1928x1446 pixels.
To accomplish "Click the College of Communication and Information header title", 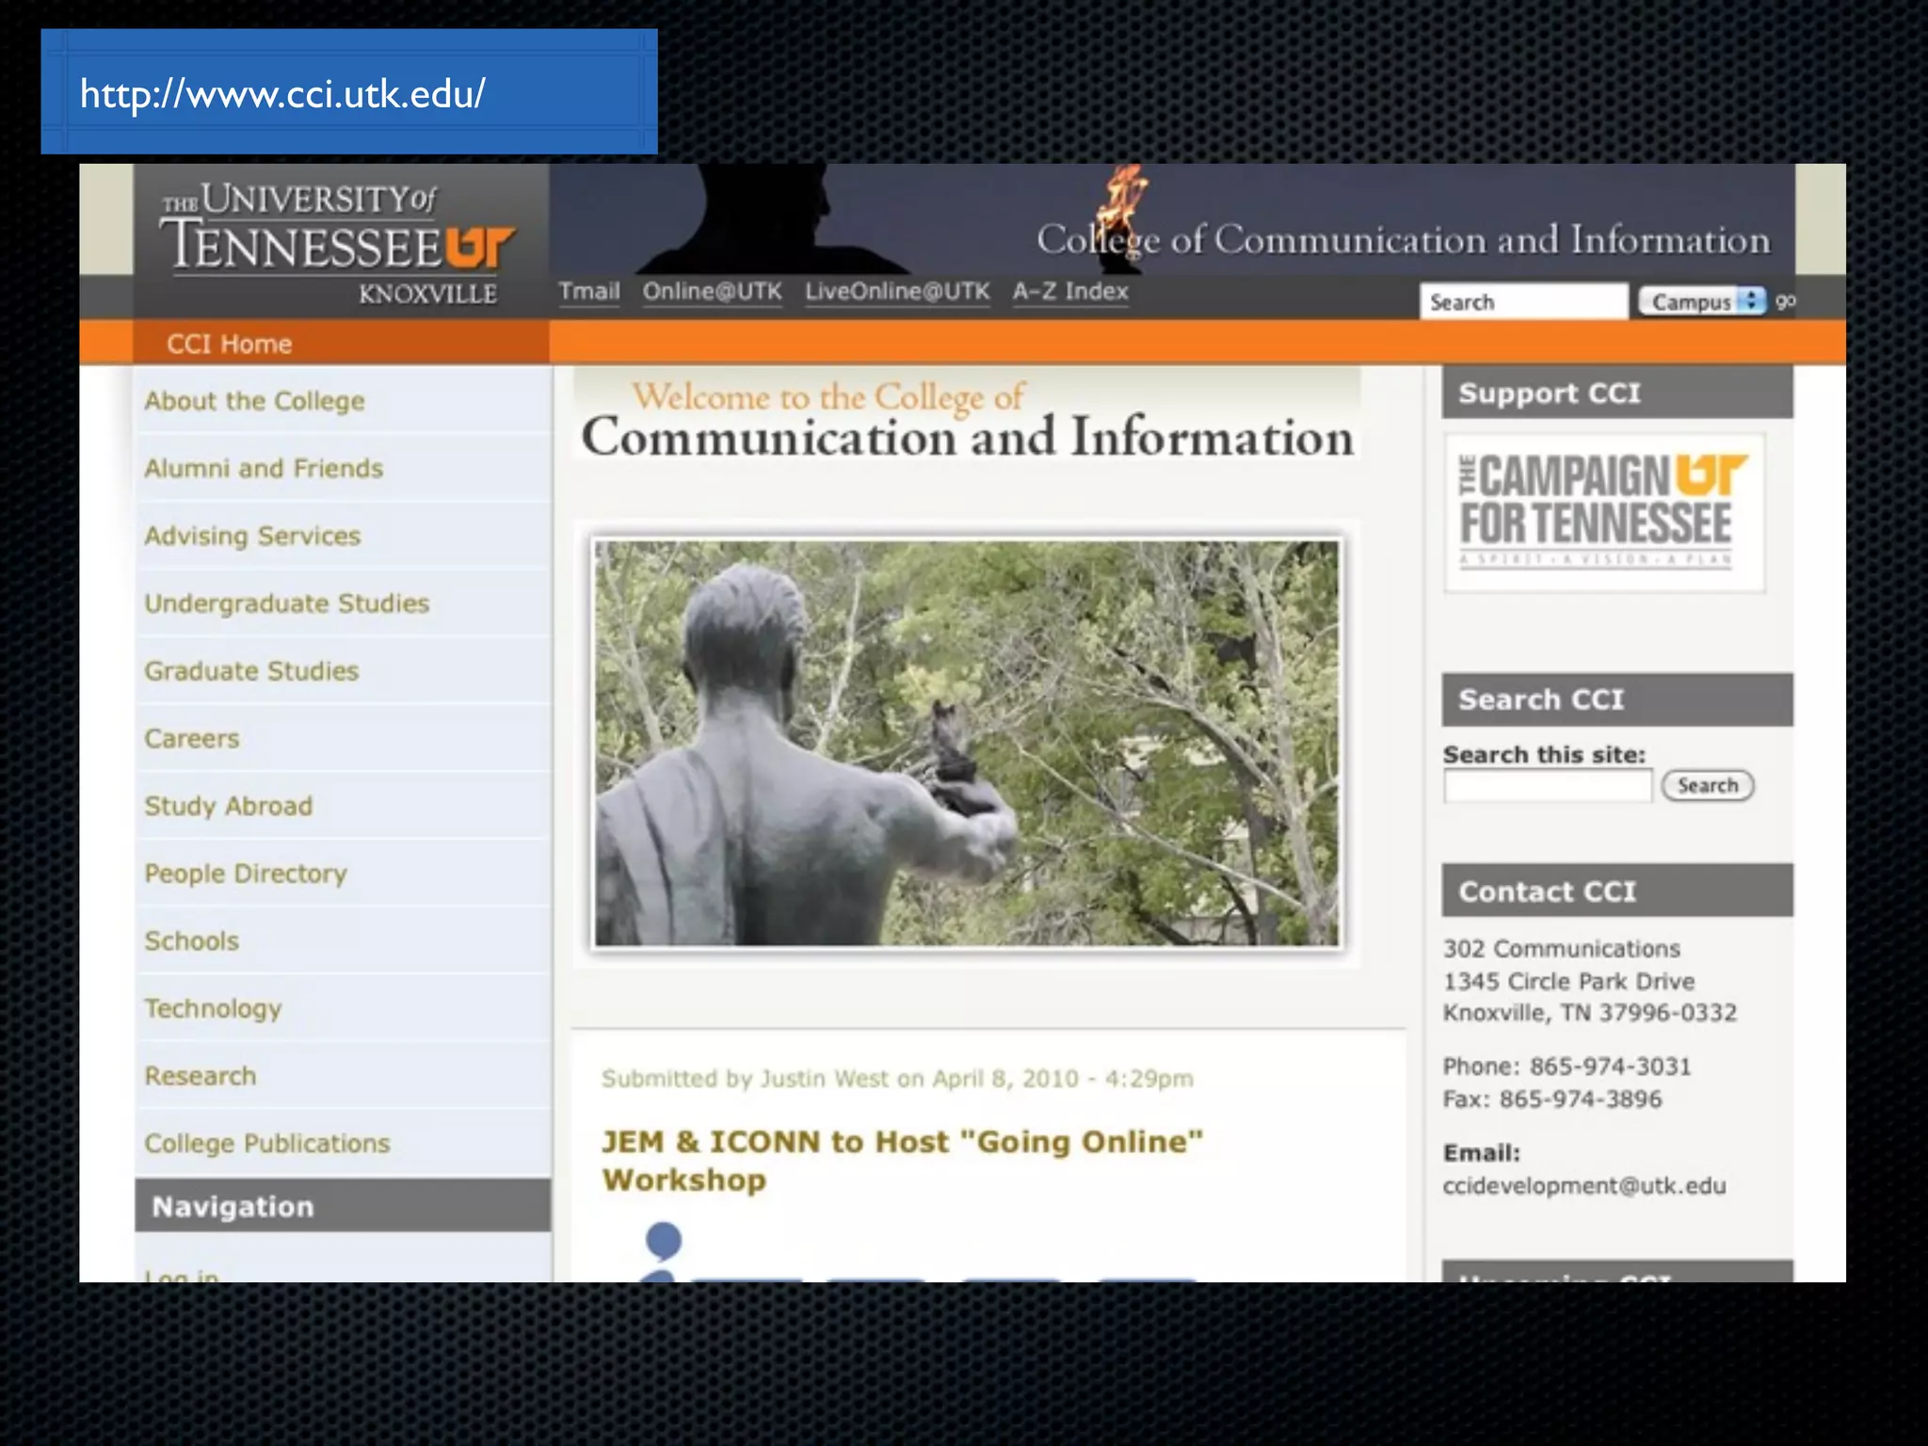I will [x=1403, y=240].
